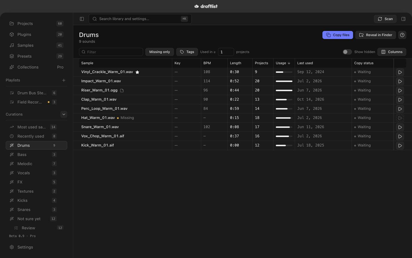This screenshot has height=258, width=412.
Task: Open the help question-mark icon
Action: (x=402, y=35)
